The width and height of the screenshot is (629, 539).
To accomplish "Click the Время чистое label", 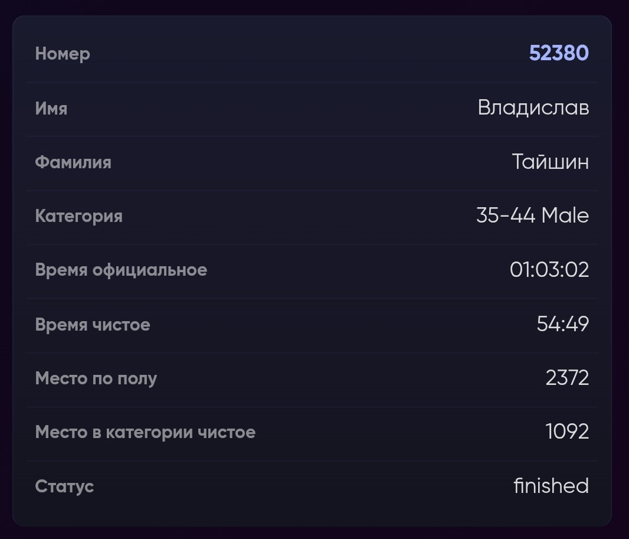I will coord(93,324).
